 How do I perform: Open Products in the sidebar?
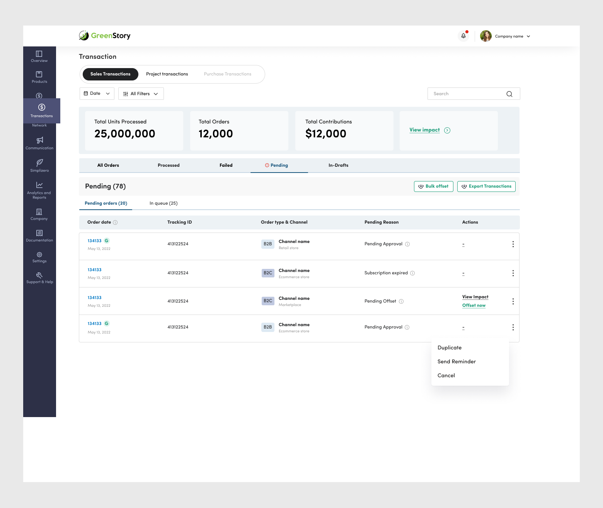coord(39,77)
